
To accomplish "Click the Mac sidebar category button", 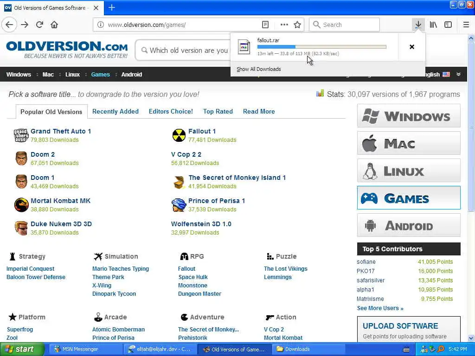I will click(409, 143).
